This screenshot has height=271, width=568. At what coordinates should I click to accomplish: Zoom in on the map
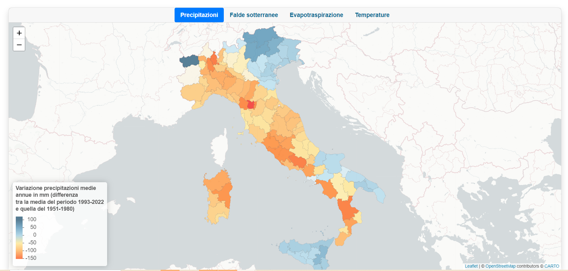pos(19,33)
